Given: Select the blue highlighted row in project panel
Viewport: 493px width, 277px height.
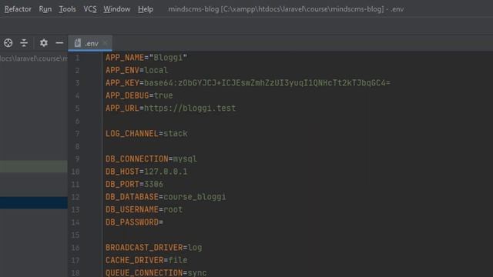Looking at the screenshot, I should tap(34, 202).
